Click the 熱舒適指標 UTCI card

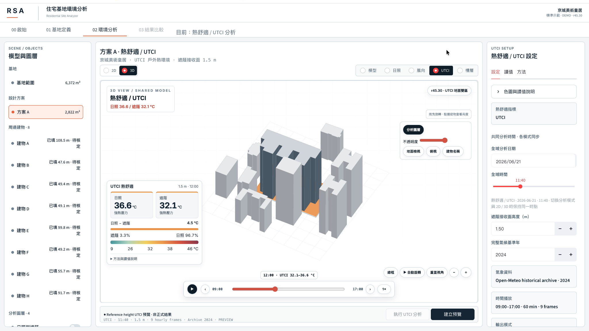534,113
